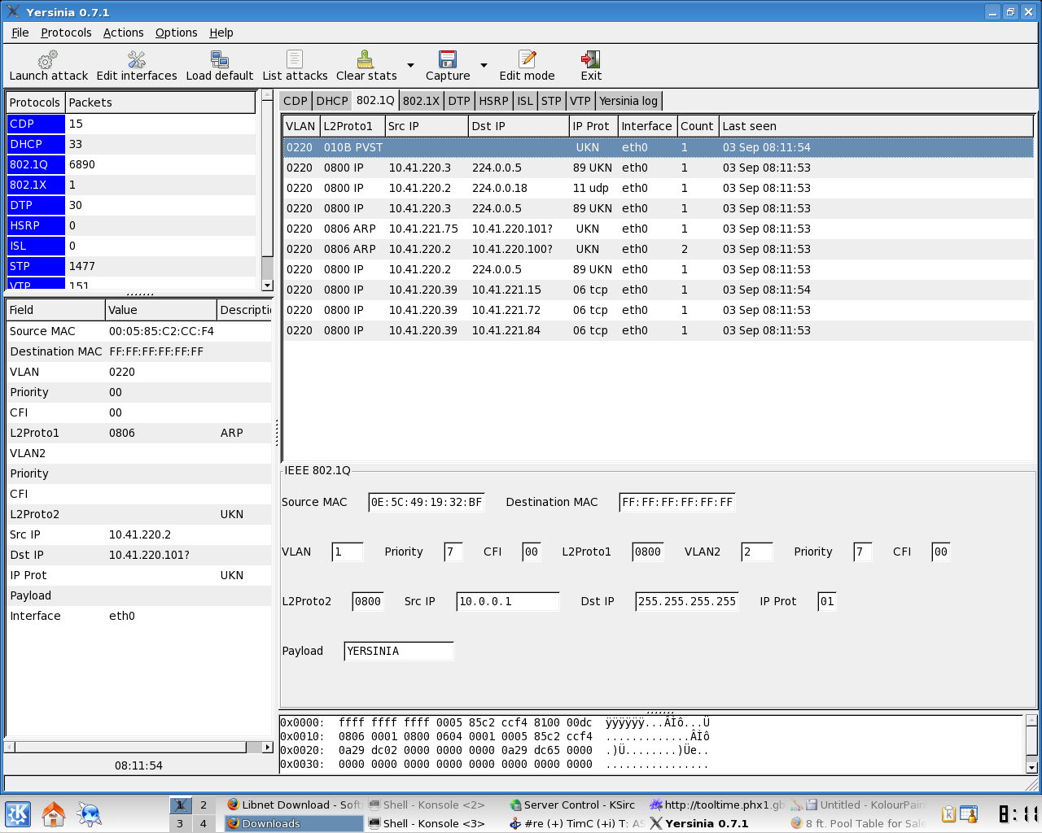Sort by the Src IP column header
Viewport: 1042px width, 833px height.
point(426,126)
